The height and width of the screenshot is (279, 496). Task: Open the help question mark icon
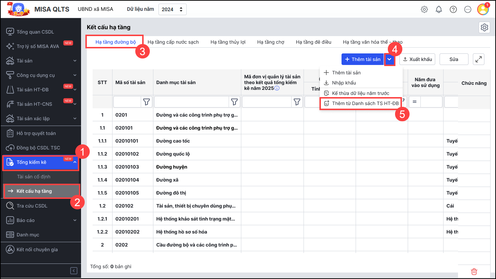453,9
